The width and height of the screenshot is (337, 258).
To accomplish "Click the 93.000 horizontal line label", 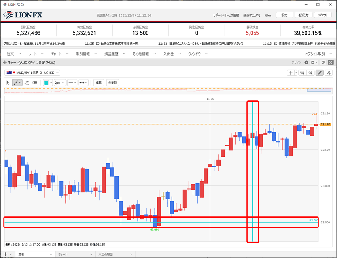I will click(x=314, y=220).
